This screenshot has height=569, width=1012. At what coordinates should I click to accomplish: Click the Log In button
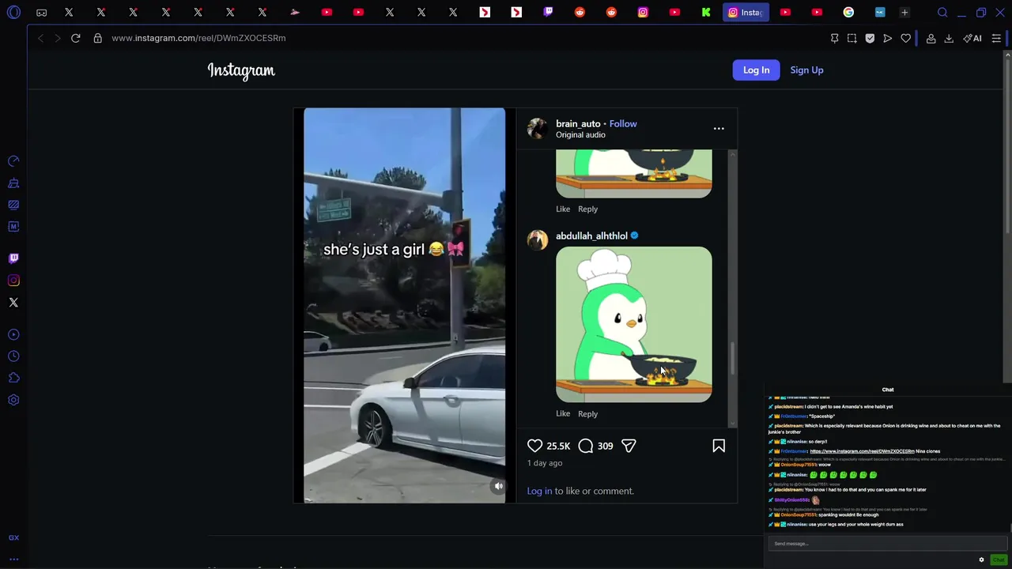coord(756,70)
